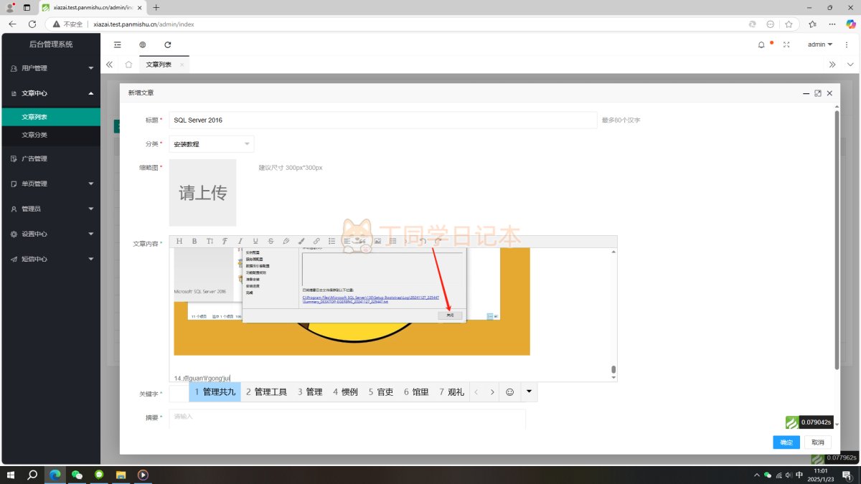This screenshot has height=484, width=861.
Task: Refresh the page with the admin reload icon
Action: 168,44
